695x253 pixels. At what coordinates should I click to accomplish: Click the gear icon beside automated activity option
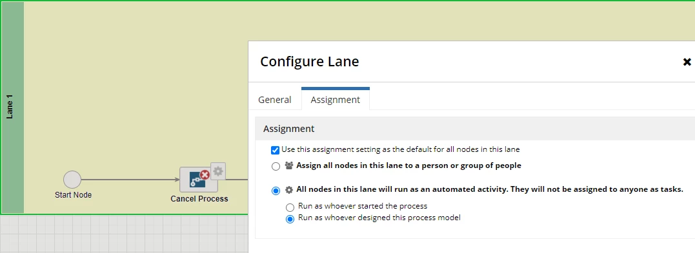coord(289,190)
